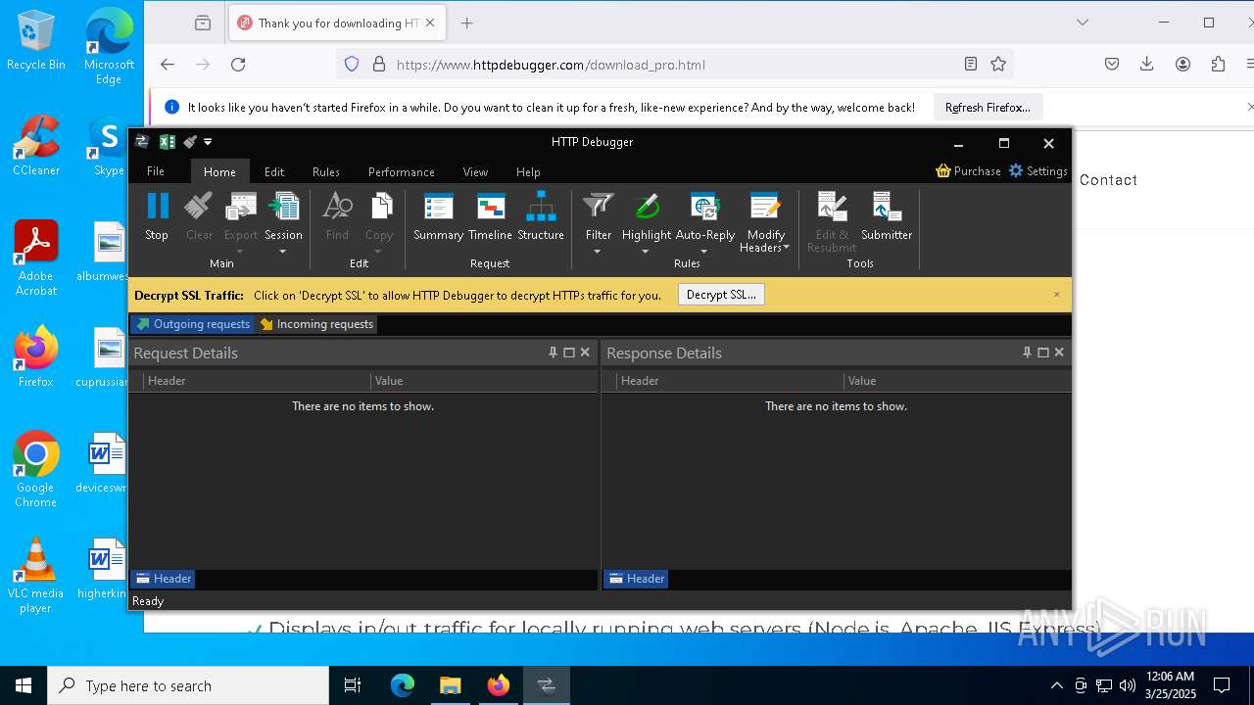This screenshot has height=705, width=1254.
Task: Expand the Session dropdown arrow
Action: (283, 252)
